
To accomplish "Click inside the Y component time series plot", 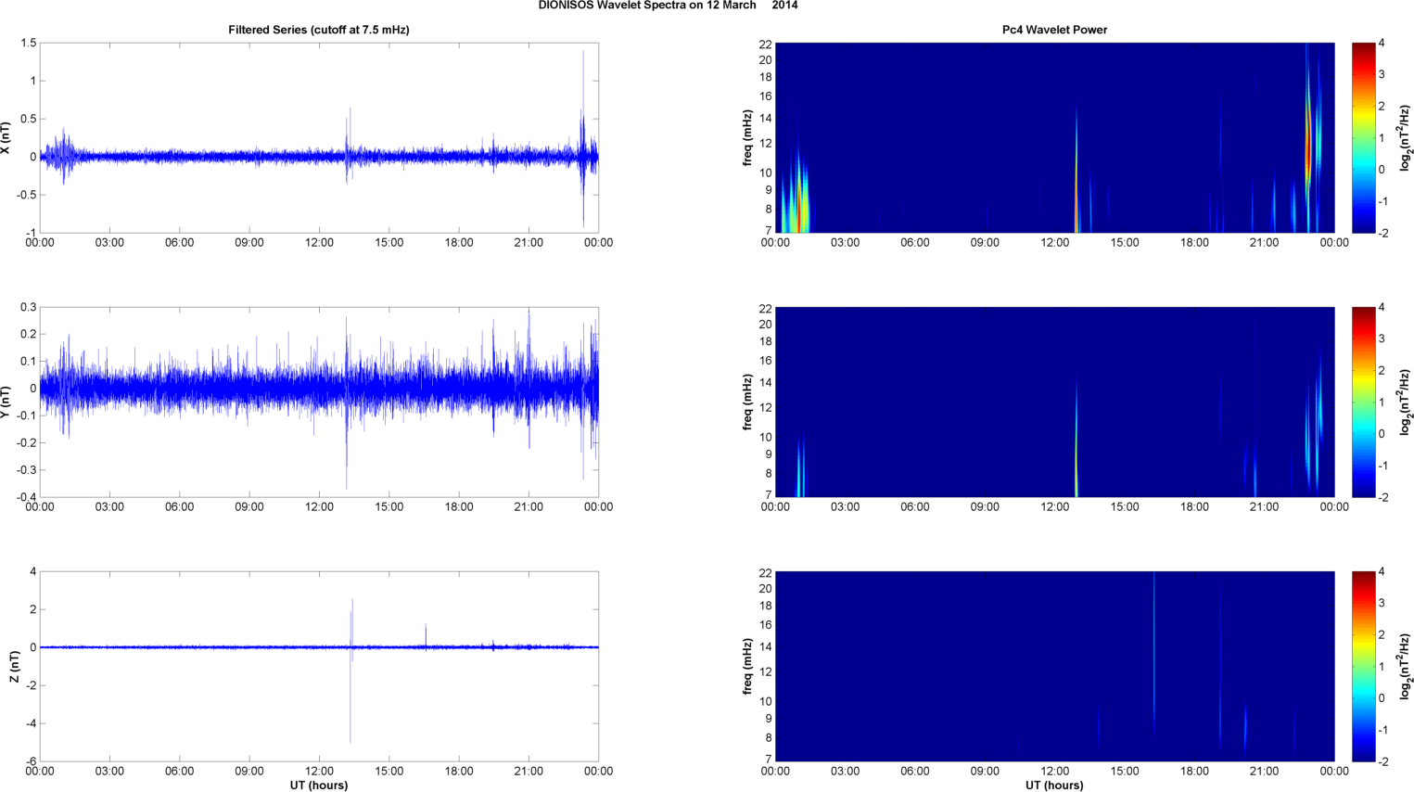I will coord(319,402).
